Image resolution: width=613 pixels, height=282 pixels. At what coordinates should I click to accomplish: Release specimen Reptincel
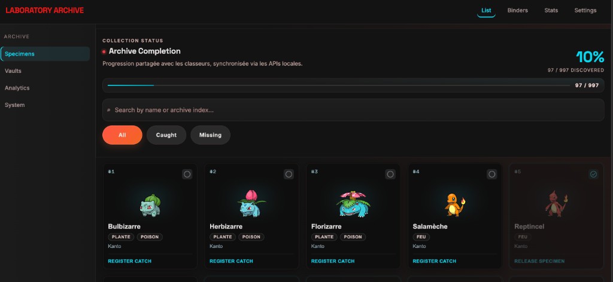coord(539,261)
